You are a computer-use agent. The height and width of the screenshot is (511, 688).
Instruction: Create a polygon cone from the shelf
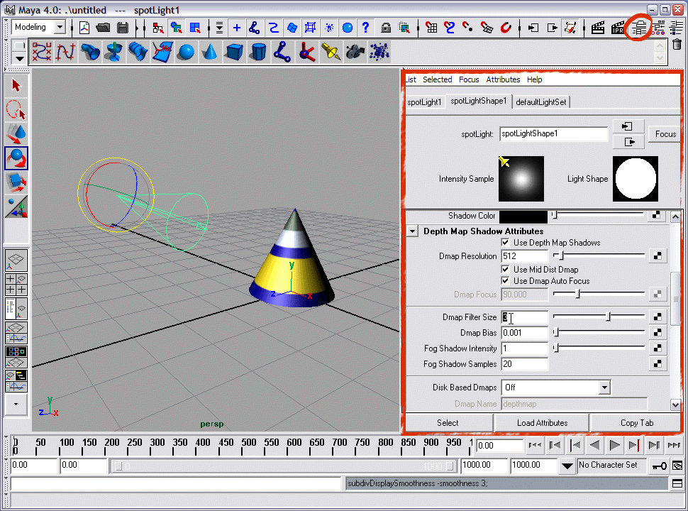pos(209,52)
